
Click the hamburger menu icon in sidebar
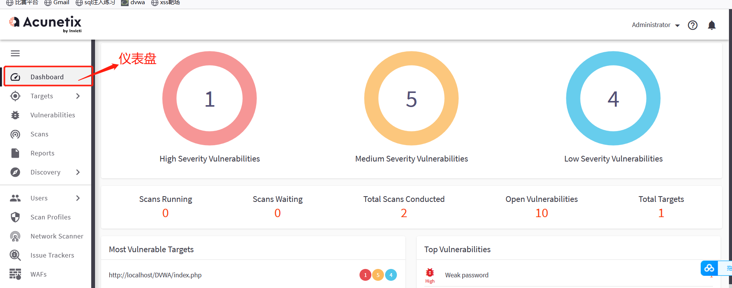(15, 53)
